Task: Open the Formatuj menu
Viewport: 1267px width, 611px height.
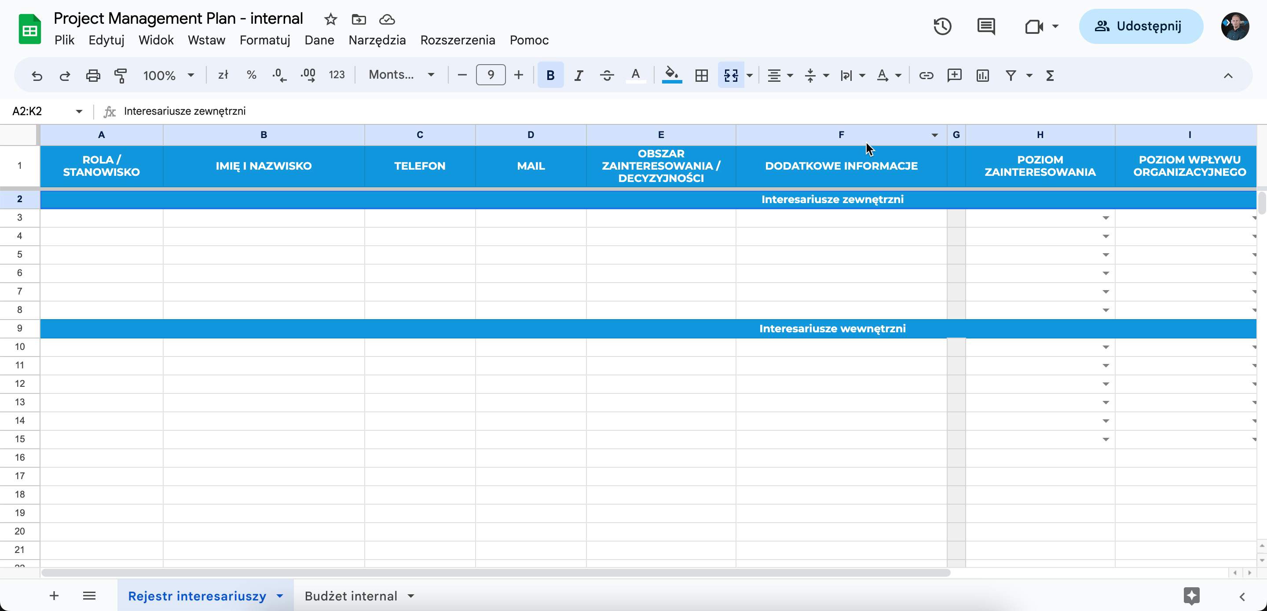Action: pos(264,40)
